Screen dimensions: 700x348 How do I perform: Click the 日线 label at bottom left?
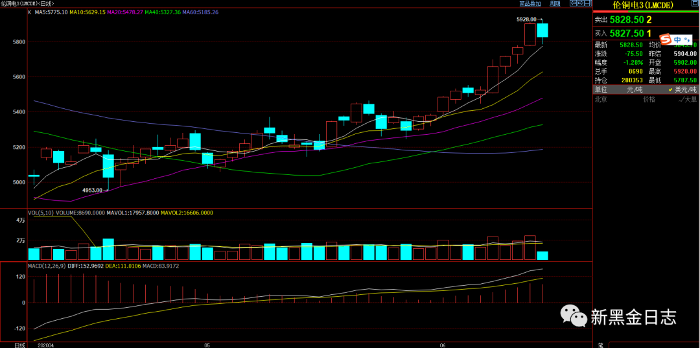coord(19,345)
